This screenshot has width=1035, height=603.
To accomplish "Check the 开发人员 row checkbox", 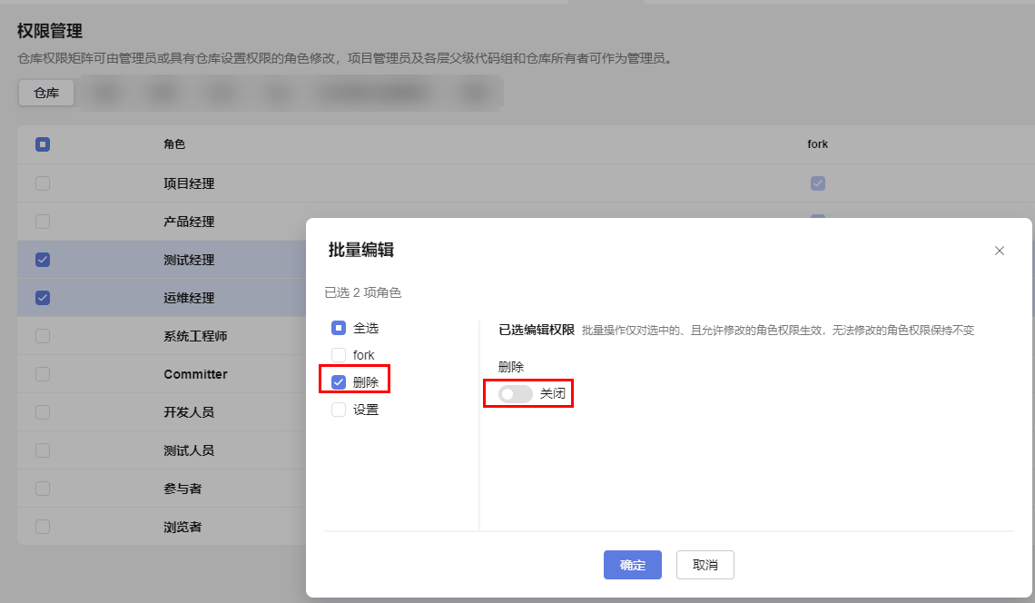I will tap(42, 412).
